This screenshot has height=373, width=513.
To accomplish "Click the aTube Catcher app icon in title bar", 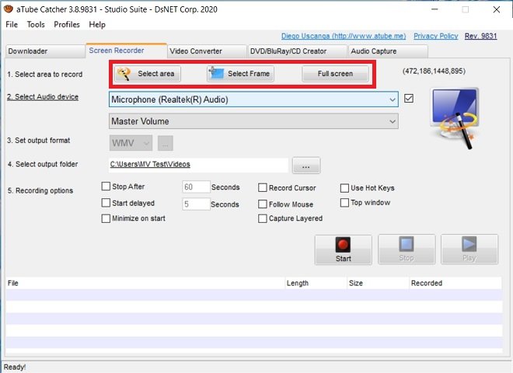I will (9, 9).
